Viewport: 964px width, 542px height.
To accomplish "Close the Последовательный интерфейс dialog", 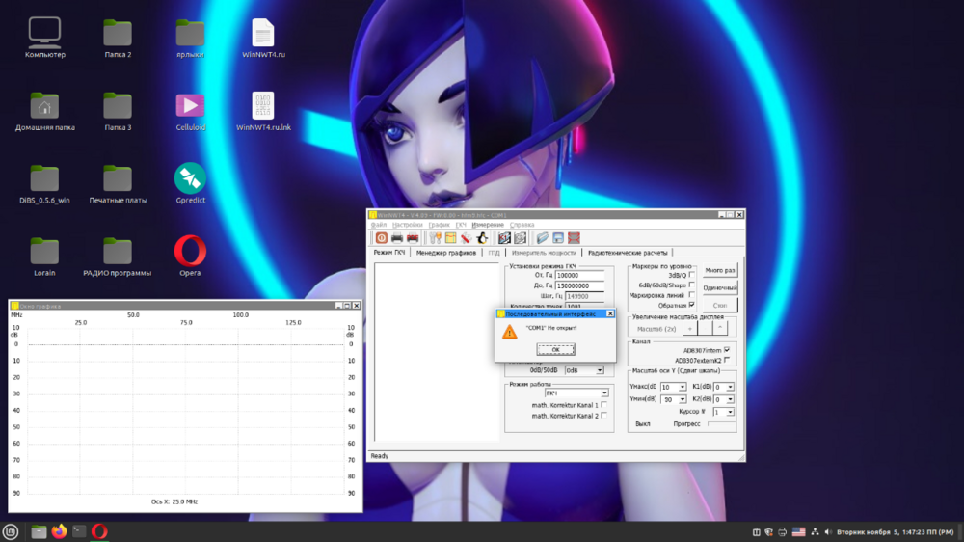I will coord(610,313).
